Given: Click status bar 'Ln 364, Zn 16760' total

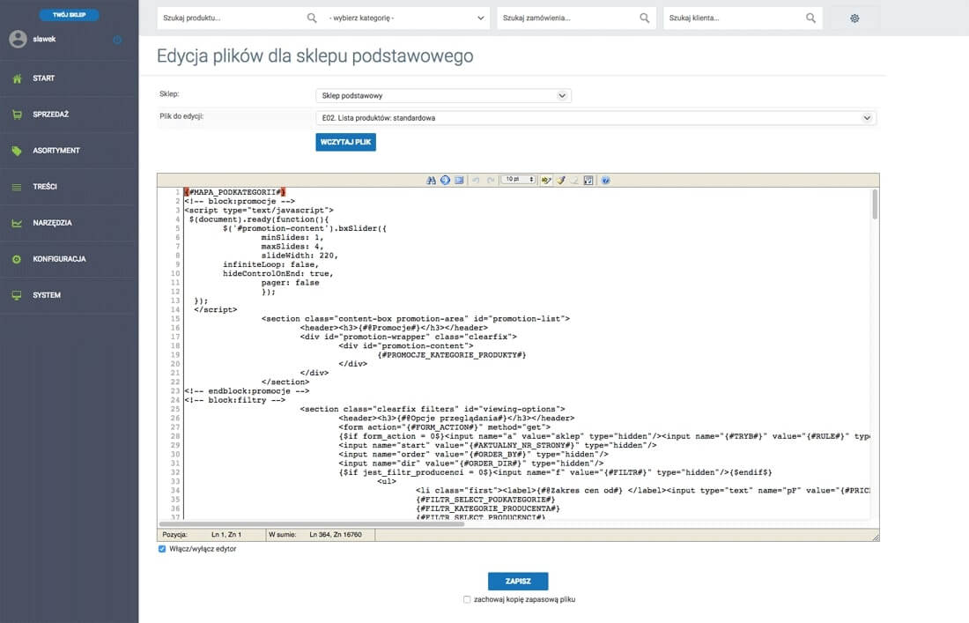Looking at the screenshot, I should 336,535.
